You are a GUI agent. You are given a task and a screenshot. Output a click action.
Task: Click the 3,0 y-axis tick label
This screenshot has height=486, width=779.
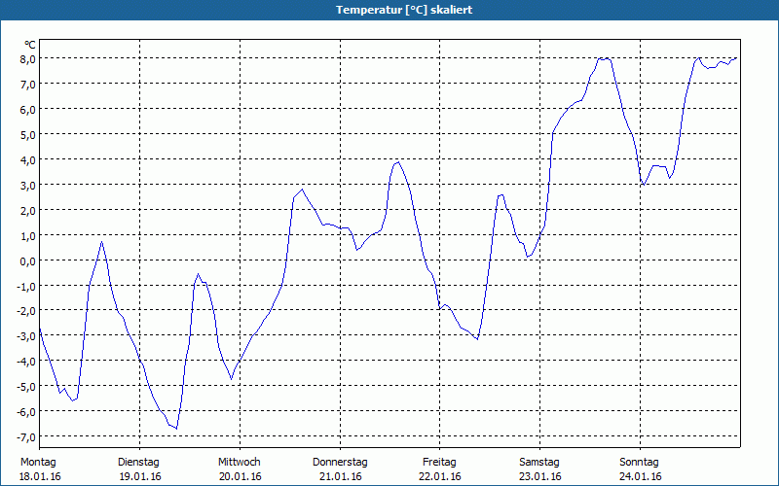point(28,185)
